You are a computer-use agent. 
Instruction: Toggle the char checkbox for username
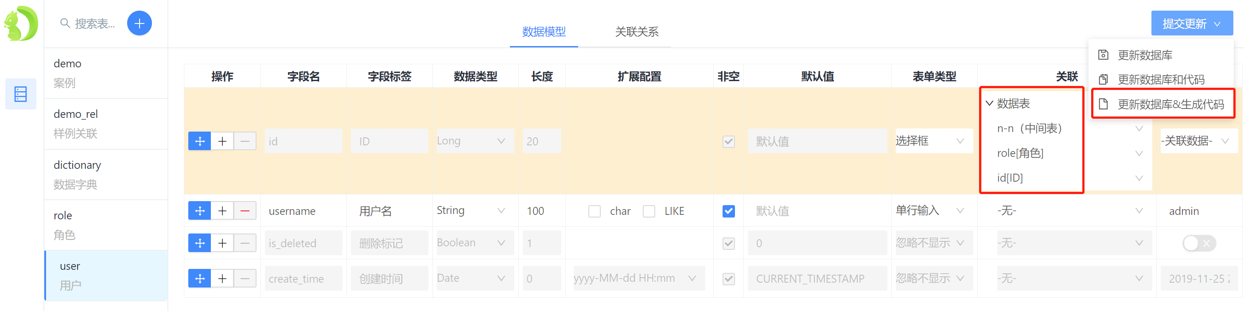coord(595,211)
